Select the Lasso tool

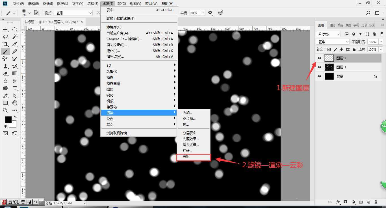tap(6, 36)
